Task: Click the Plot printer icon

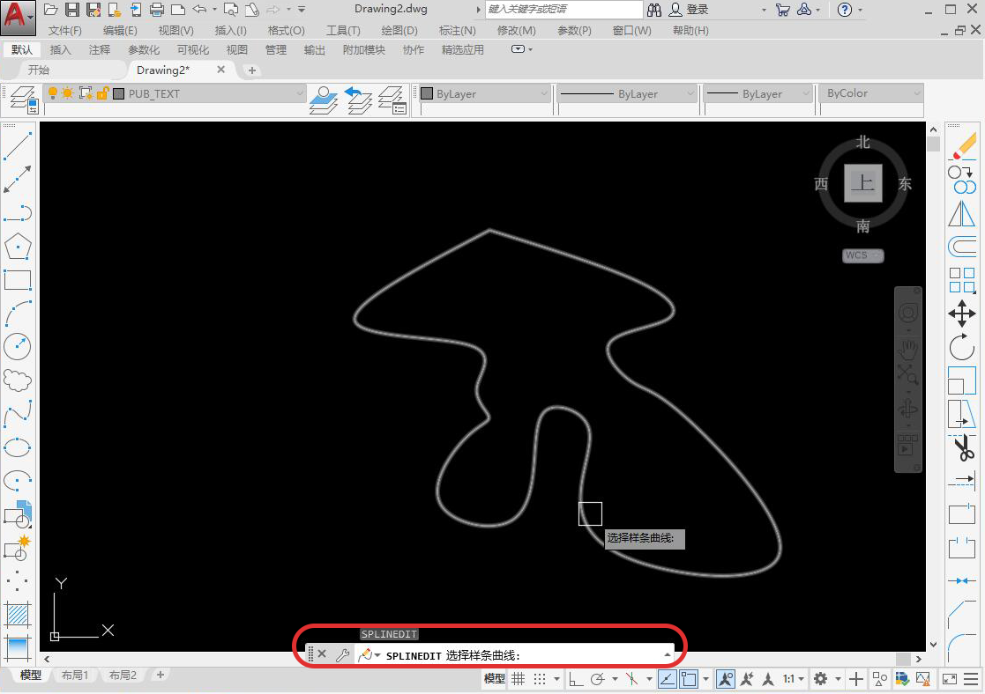Action: tap(156, 10)
